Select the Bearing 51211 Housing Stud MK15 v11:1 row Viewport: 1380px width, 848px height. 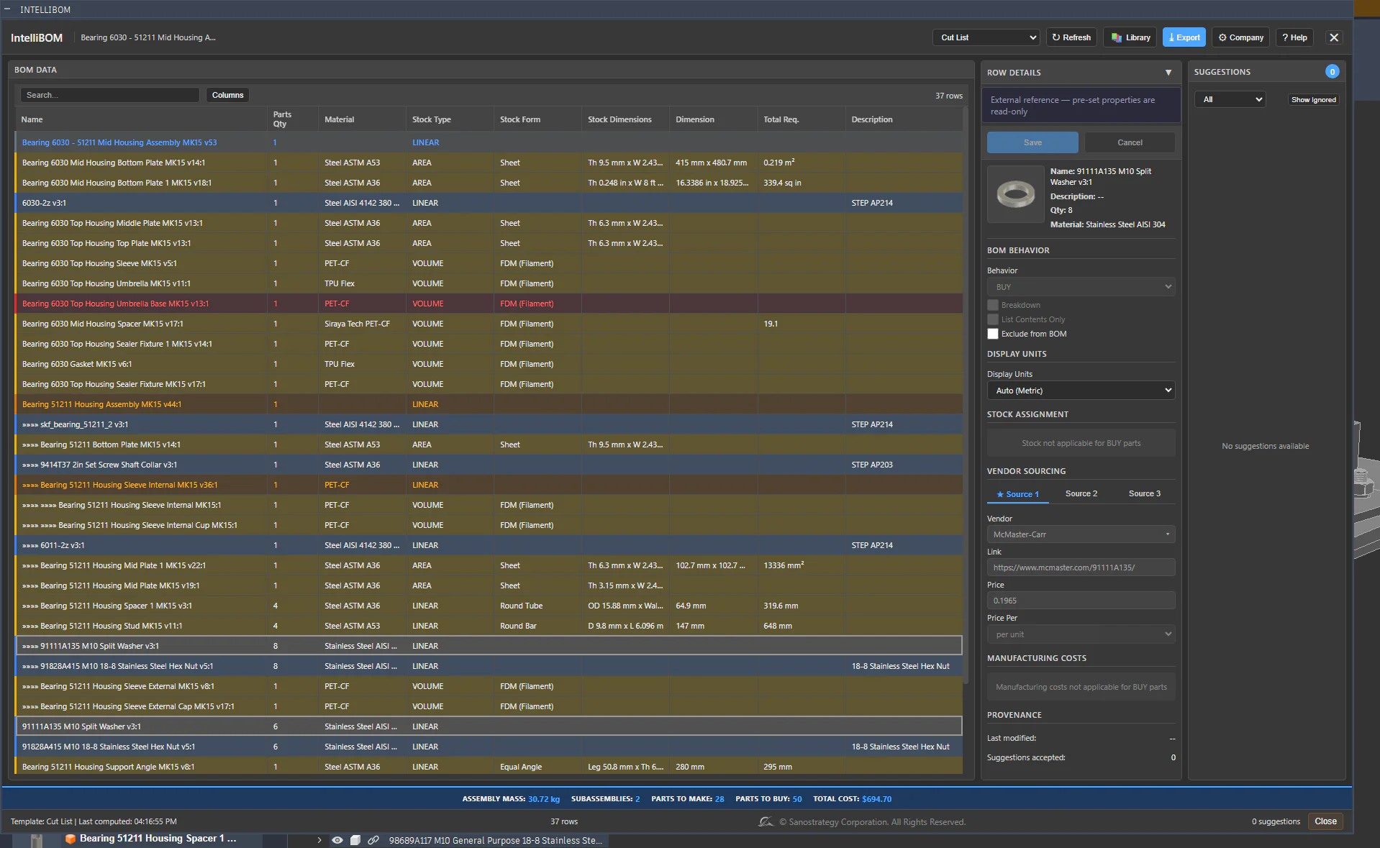489,626
